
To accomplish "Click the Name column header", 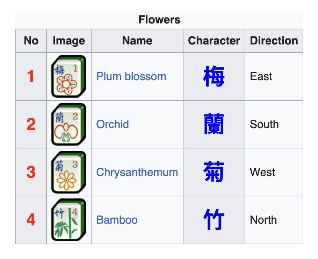I will pos(137,41).
